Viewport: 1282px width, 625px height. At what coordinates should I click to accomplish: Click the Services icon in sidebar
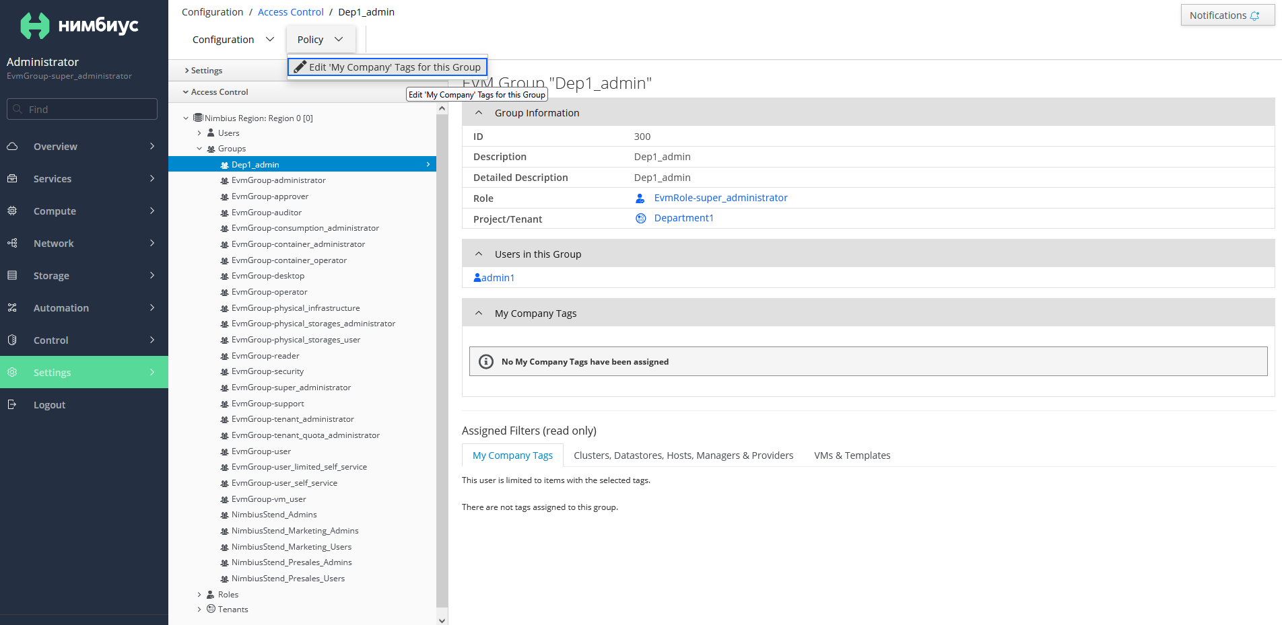pos(12,178)
